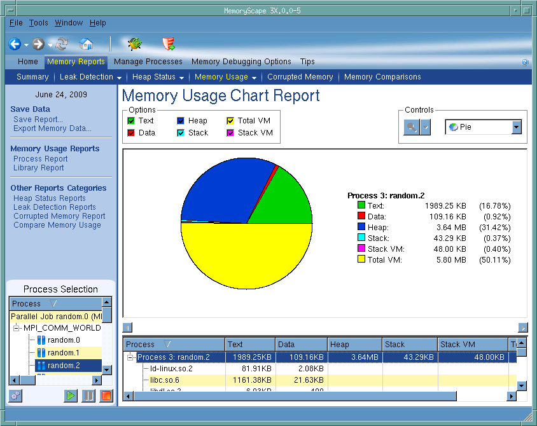Open the Pie chart type dropdown
Viewport: 537px width, 426px height.
tap(516, 127)
